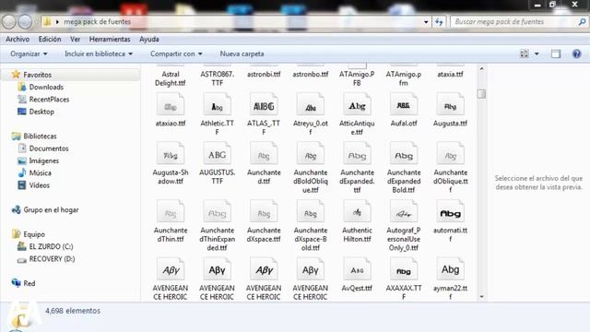This screenshot has height=332, width=590.
Task: Open Imágenes library
Action: click(x=44, y=160)
